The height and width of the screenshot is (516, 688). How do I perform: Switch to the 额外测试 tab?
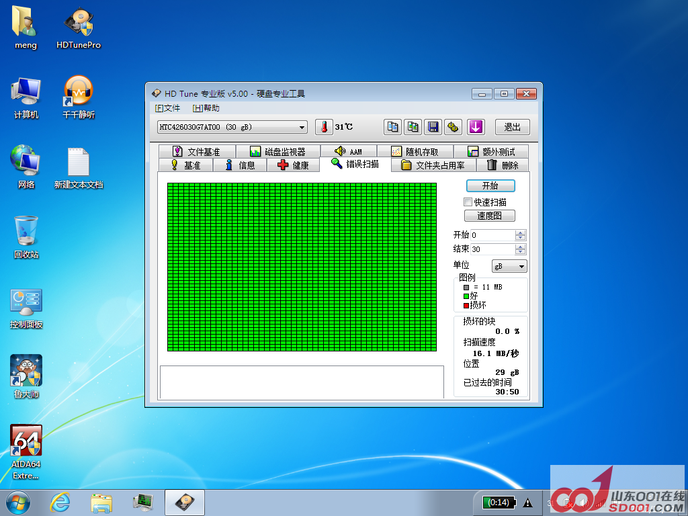pyautogui.click(x=491, y=151)
